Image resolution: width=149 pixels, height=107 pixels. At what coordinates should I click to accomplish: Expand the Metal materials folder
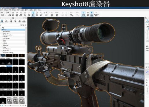(2, 47)
